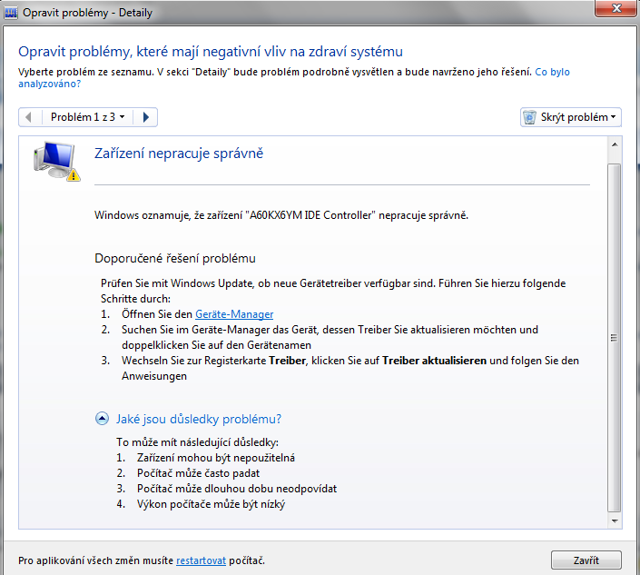Open the 'Geräte-Manager' link
Viewport: 640px width, 575px height.
234,314
